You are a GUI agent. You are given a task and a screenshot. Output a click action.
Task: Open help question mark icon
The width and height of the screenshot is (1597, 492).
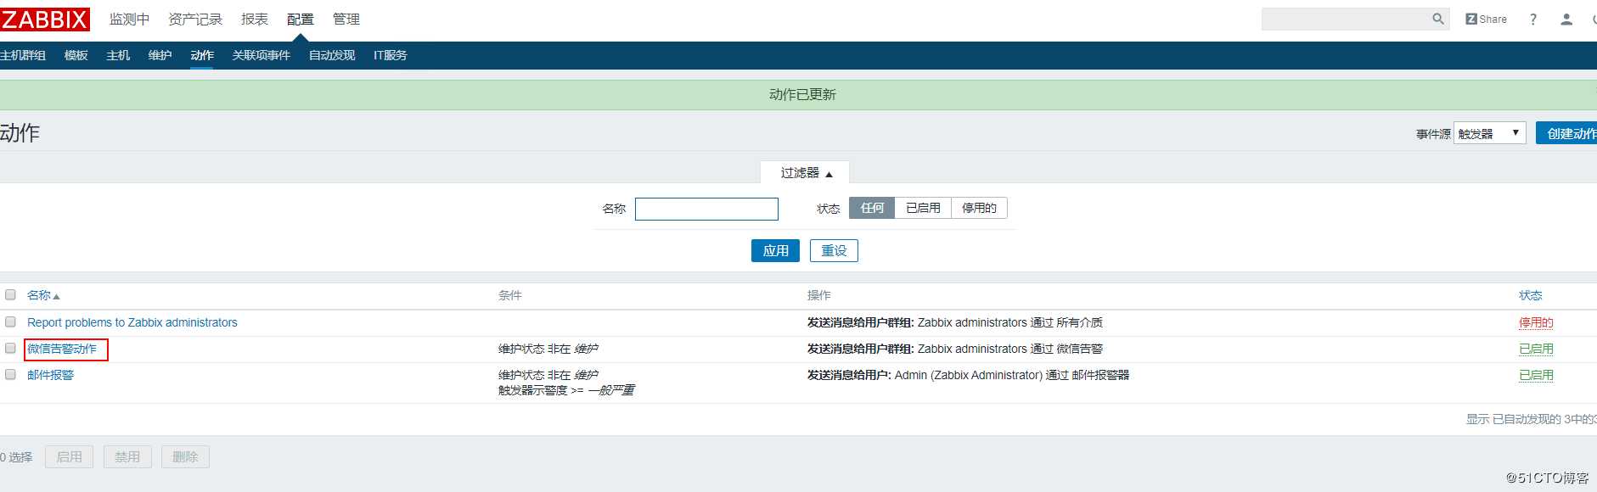pos(1533,19)
